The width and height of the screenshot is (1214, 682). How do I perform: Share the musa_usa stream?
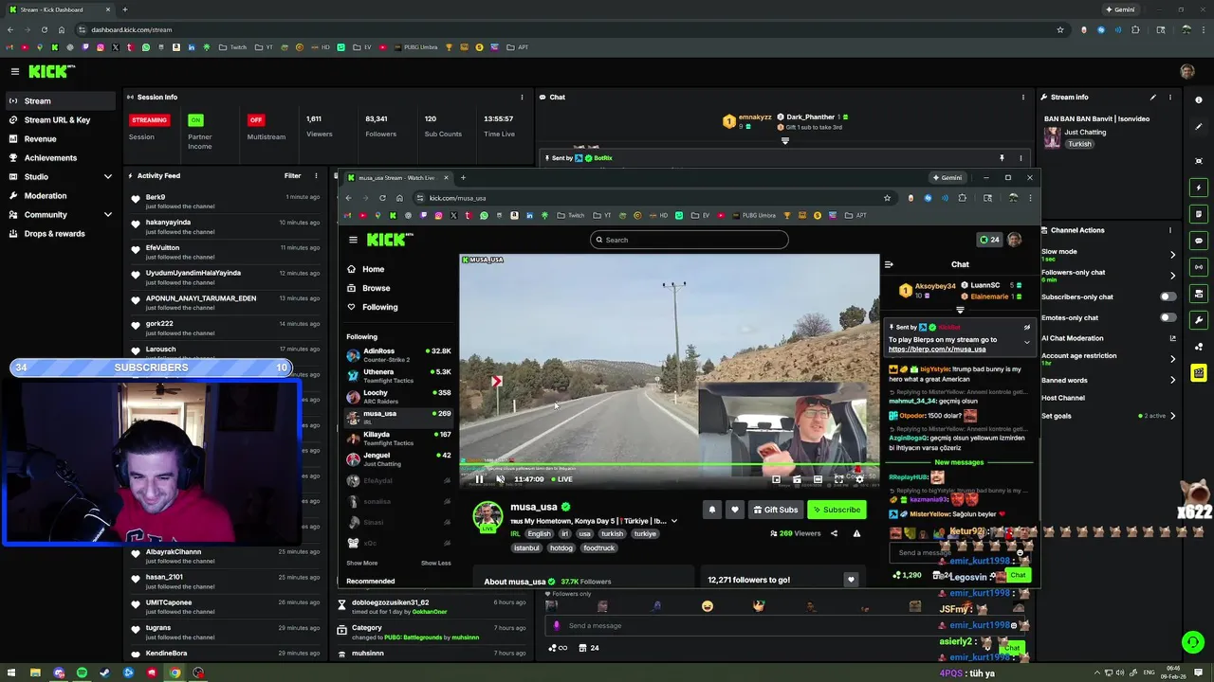tap(834, 533)
